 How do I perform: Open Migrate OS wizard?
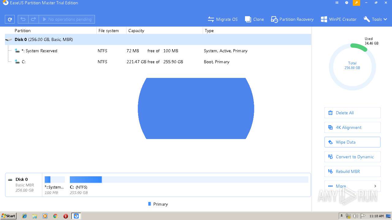(x=223, y=19)
